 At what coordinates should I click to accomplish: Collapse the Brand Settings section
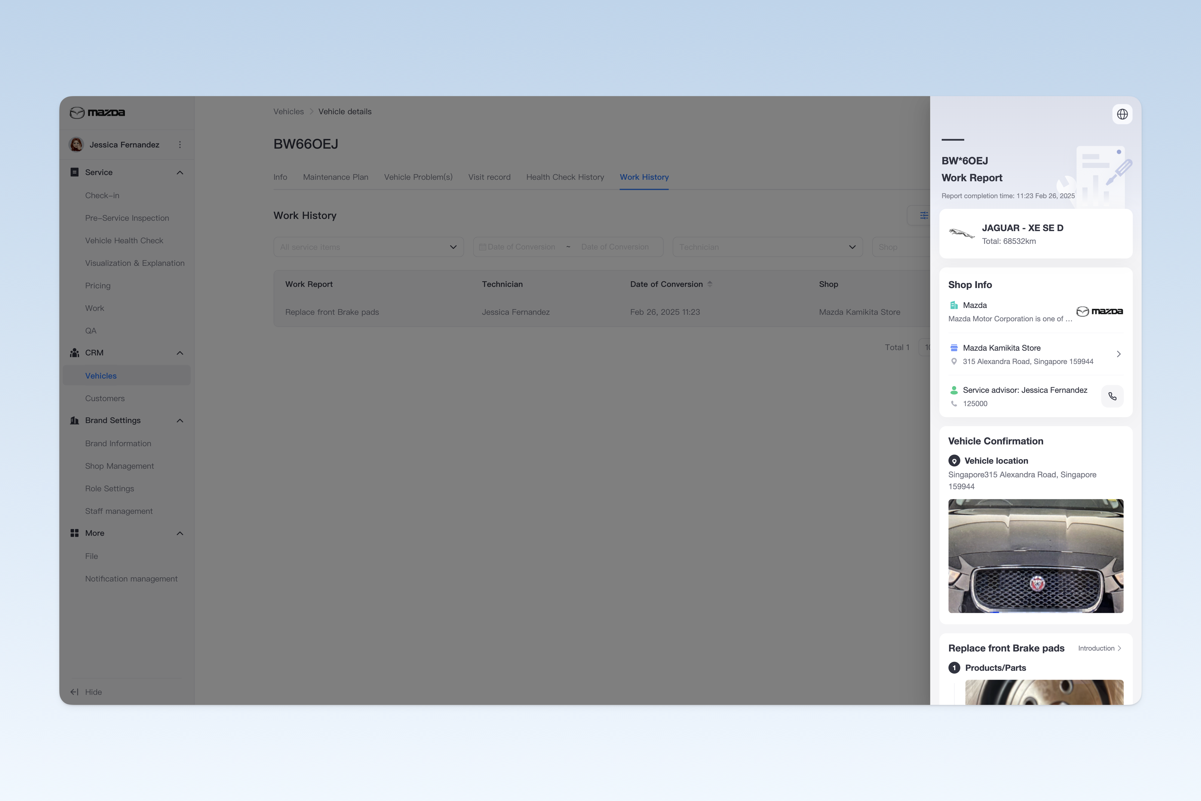[x=180, y=421]
